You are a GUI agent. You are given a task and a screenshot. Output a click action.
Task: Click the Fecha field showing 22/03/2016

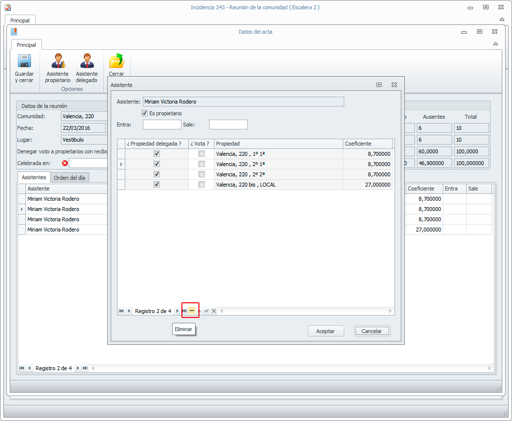tap(83, 128)
